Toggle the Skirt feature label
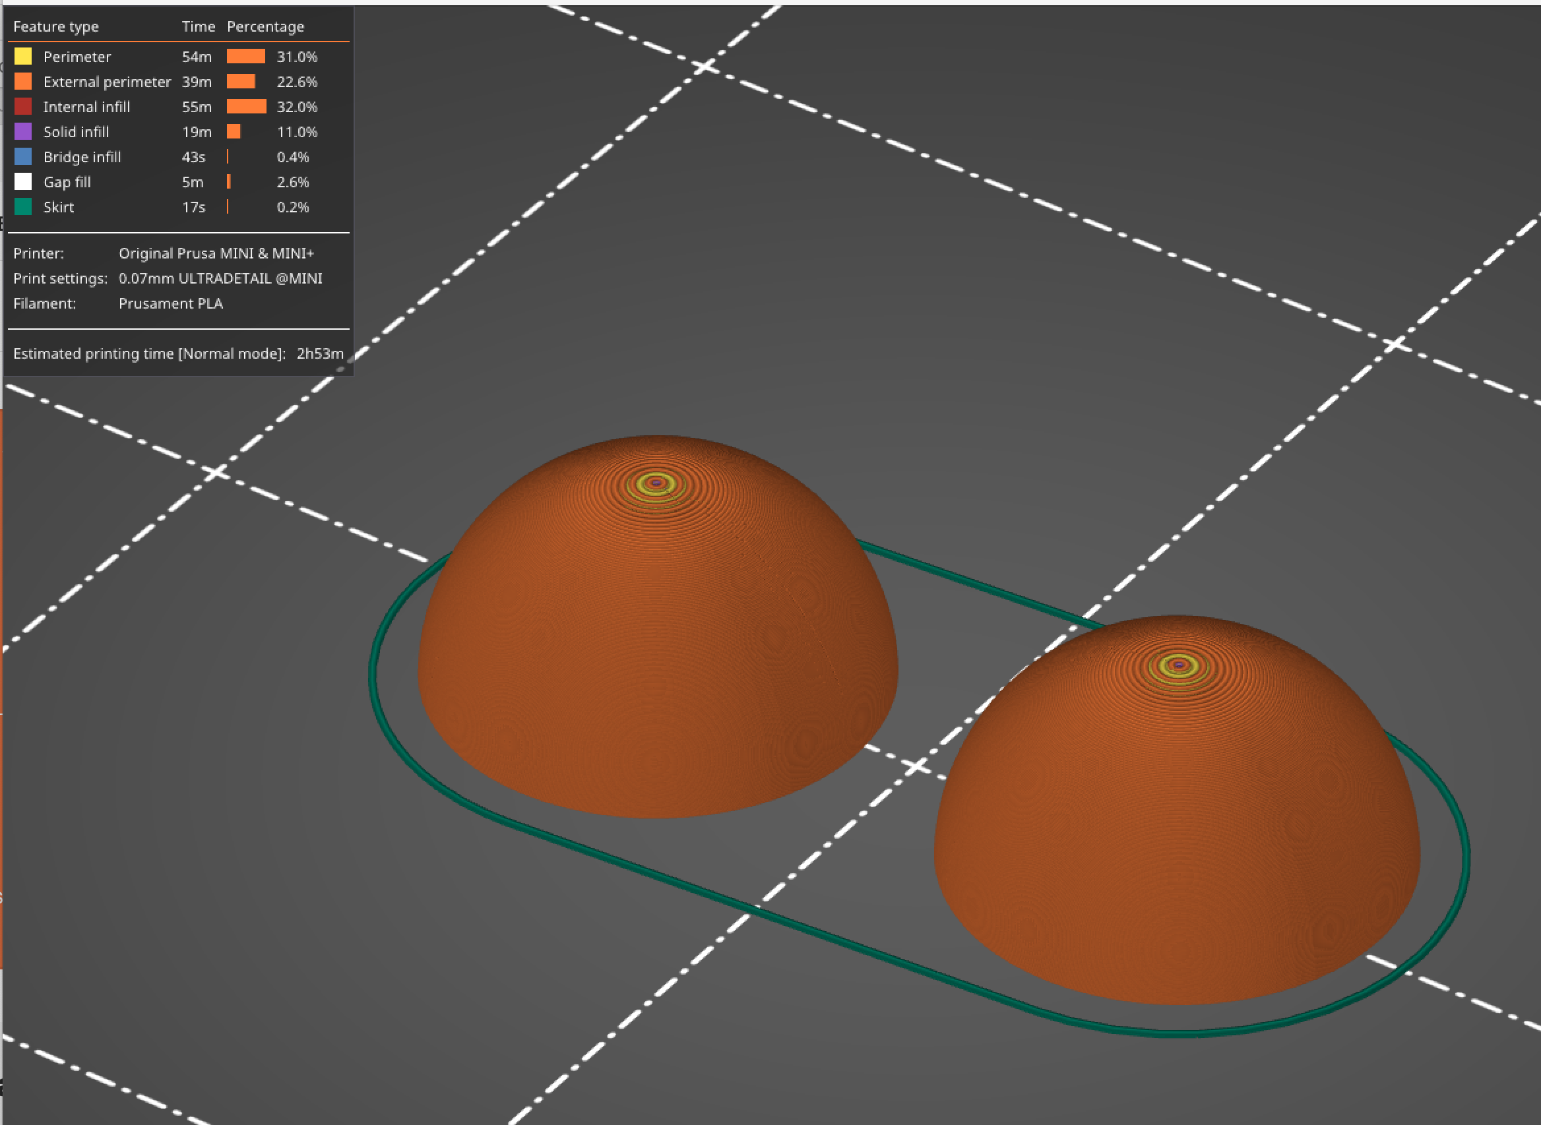The width and height of the screenshot is (1541, 1125). tap(59, 207)
